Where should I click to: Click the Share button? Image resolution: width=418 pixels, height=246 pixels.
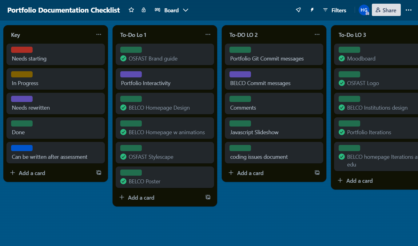pos(386,10)
